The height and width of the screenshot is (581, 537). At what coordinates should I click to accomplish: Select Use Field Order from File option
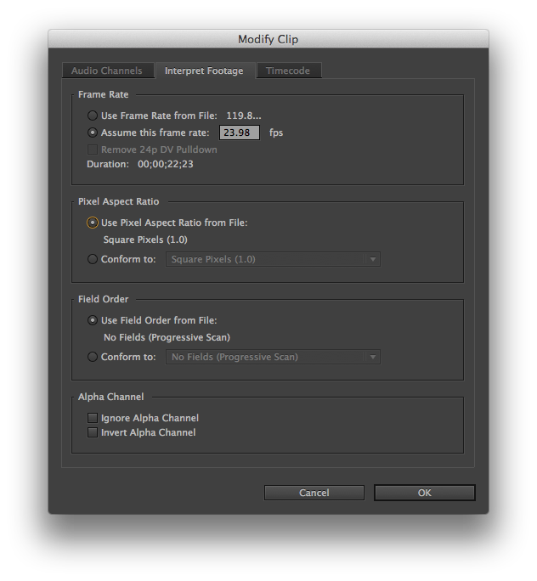93,320
